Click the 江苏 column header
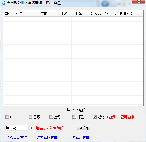146x142 pixels. 64,14
